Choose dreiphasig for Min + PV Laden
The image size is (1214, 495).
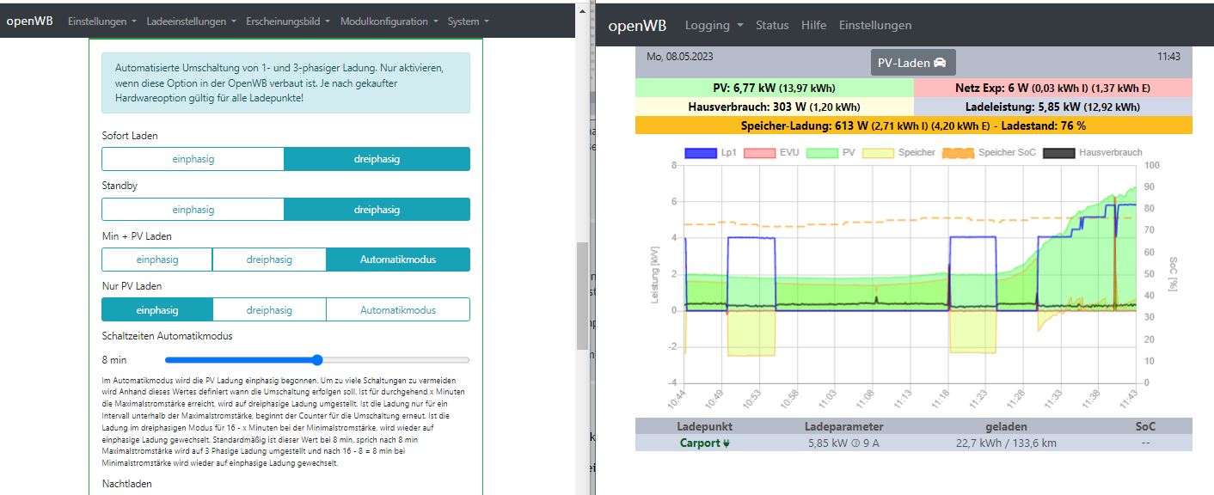tap(269, 260)
